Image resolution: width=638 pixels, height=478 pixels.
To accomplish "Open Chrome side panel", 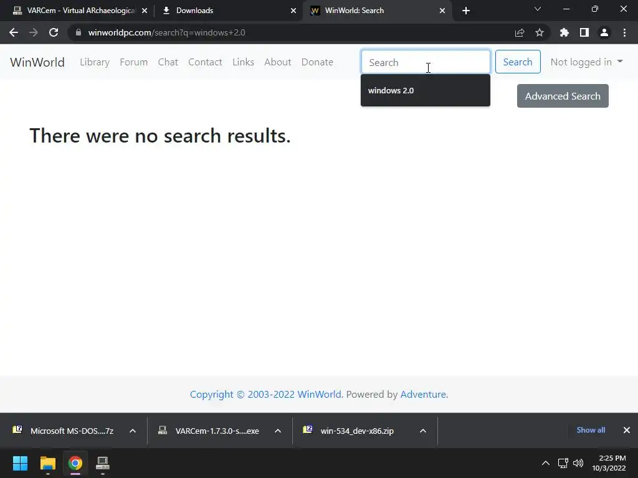I will (584, 32).
